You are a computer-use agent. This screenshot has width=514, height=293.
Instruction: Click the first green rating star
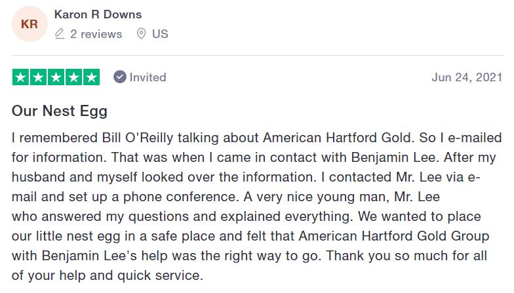21,77
